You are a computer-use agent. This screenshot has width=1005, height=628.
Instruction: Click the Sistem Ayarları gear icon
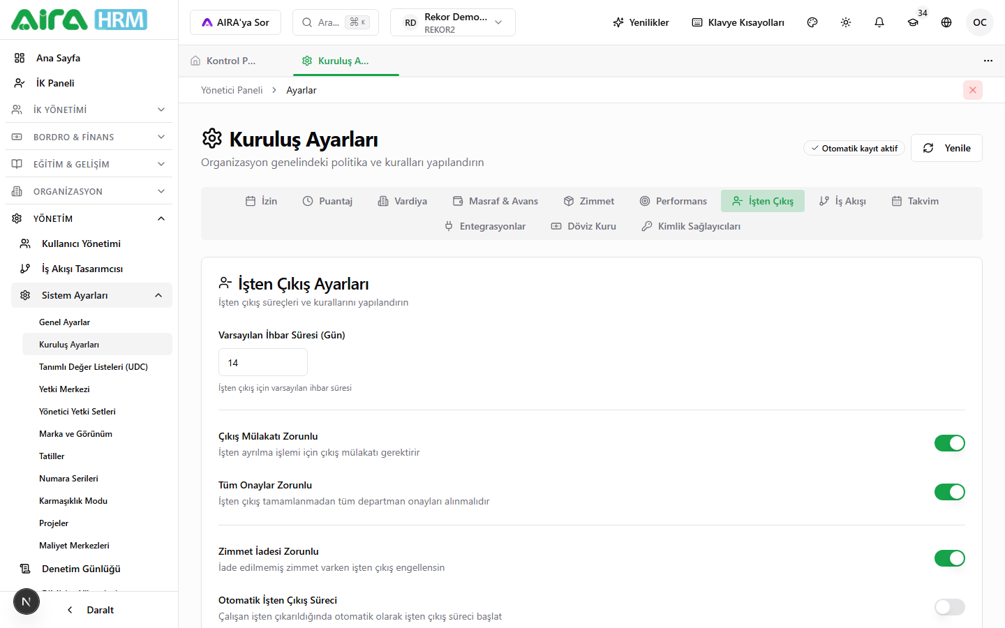click(x=25, y=295)
